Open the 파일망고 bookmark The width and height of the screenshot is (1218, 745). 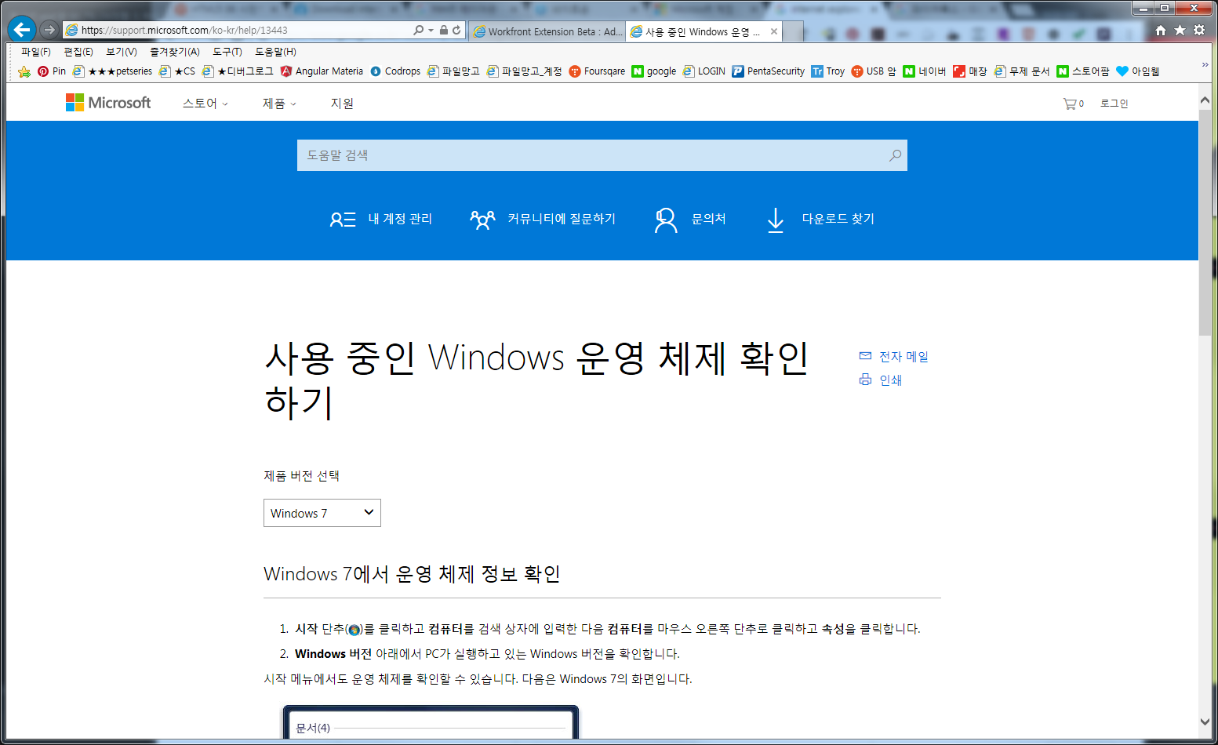[x=453, y=71]
